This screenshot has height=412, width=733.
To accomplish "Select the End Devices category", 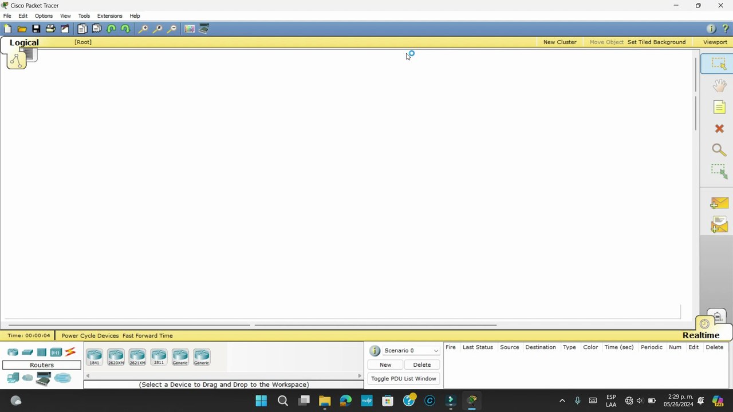I will pyautogui.click(x=13, y=378).
